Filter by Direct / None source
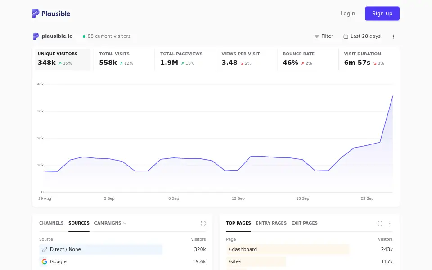The height and width of the screenshot is (270, 432). (65, 249)
